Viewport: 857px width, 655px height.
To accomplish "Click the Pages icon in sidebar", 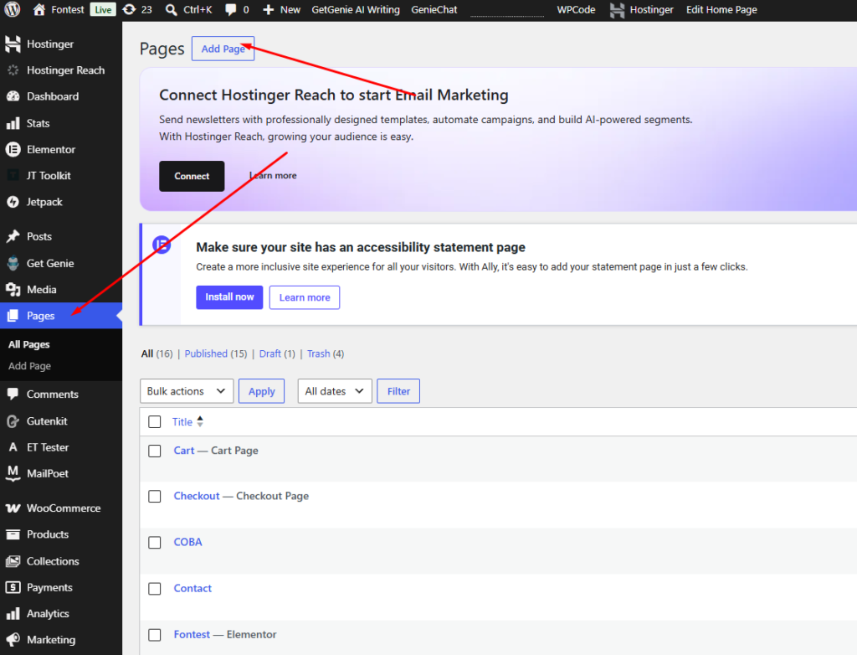I will [x=13, y=316].
